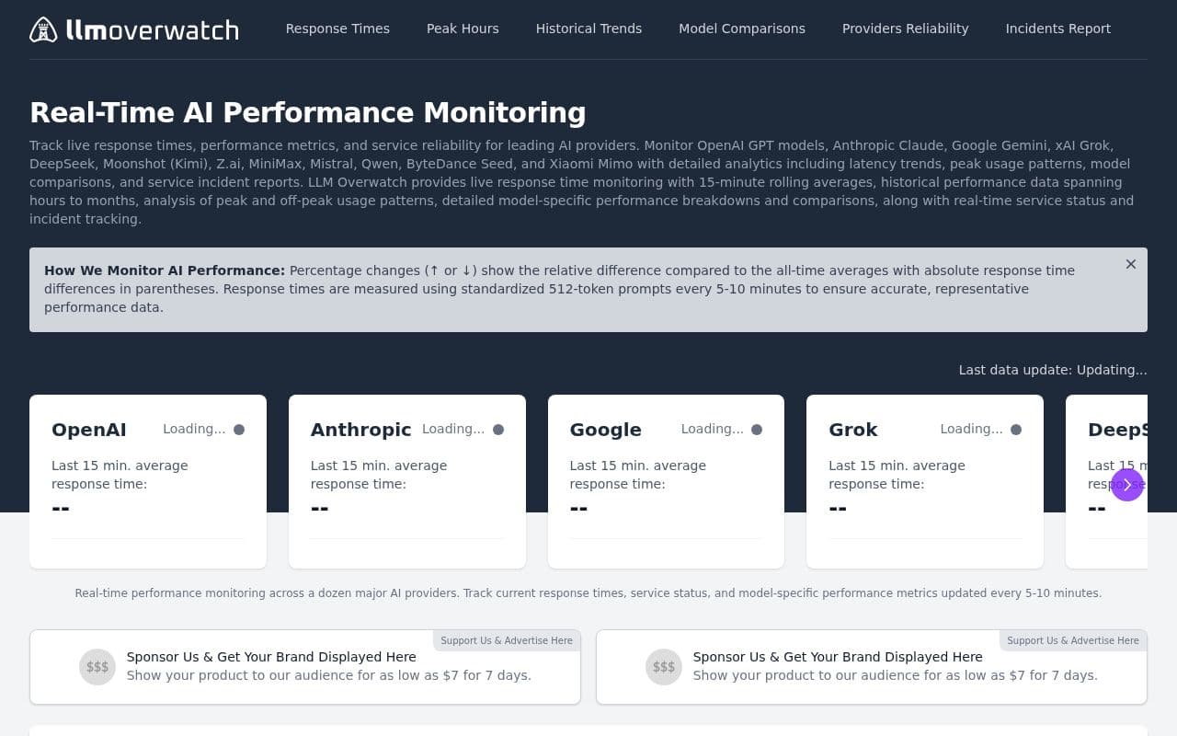Select the Anthropic card heading
This screenshot has width=1177, height=736.
point(361,430)
